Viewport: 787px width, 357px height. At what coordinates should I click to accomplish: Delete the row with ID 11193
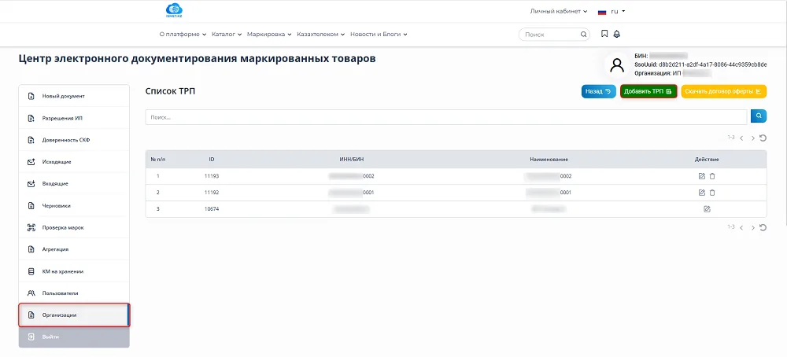point(712,176)
